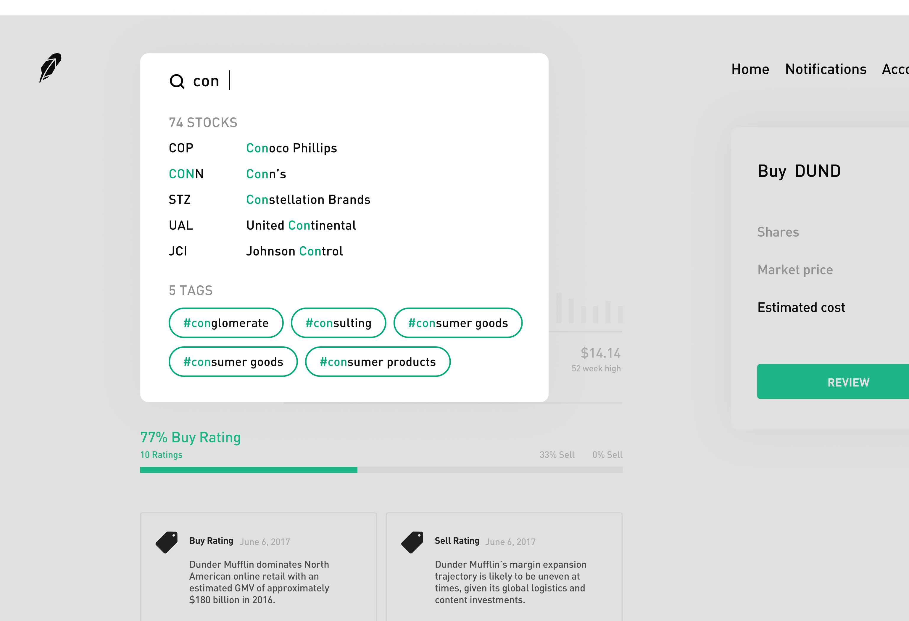This screenshot has width=909, height=621.
Task: Click the green buy rating progress bar
Action: click(x=249, y=470)
